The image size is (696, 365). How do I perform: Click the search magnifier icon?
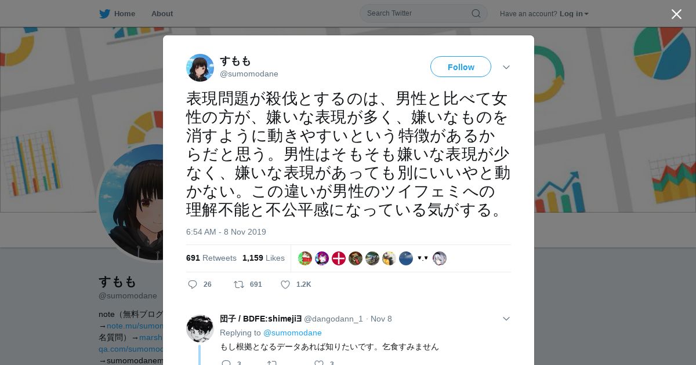(476, 13)
